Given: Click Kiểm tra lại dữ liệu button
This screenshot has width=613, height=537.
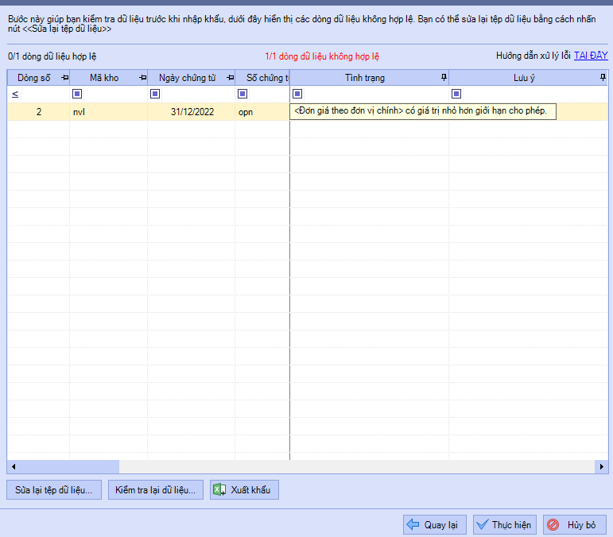Looking at the screenshot, I should pyautogui.click(x=156, y=490).
